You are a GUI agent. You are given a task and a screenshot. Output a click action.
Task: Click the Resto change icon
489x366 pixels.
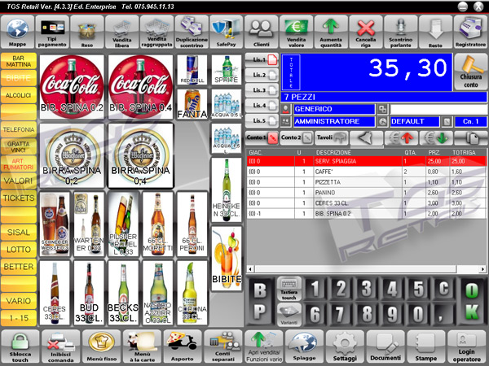[x=435, y=32]
